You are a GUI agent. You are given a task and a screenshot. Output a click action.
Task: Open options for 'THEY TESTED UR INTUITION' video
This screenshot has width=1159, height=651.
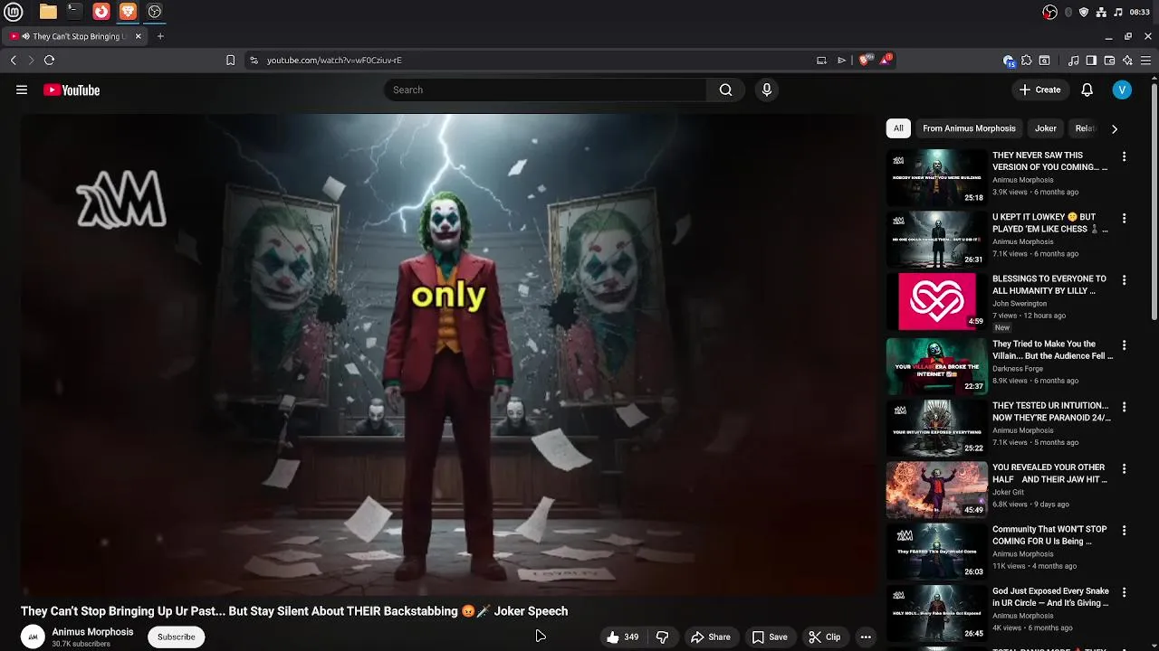coord(1124,407)
